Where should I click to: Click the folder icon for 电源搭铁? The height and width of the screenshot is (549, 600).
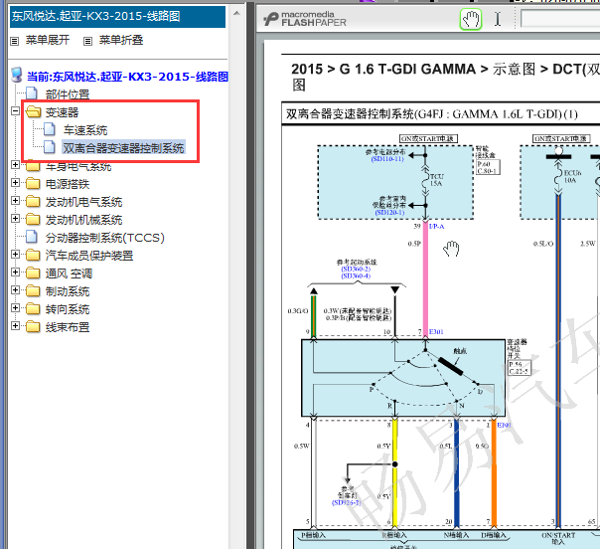point(33,184)
